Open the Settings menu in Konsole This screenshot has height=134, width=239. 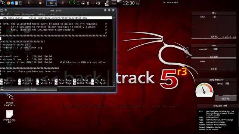click(42, 14)
